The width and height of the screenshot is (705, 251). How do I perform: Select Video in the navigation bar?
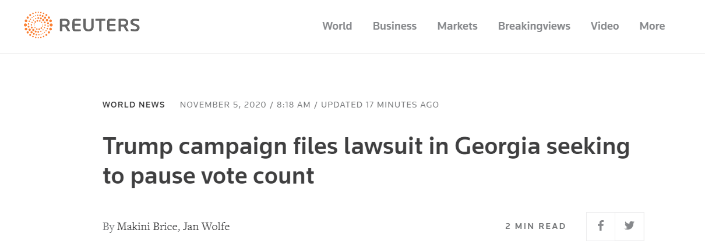[605, 26]
